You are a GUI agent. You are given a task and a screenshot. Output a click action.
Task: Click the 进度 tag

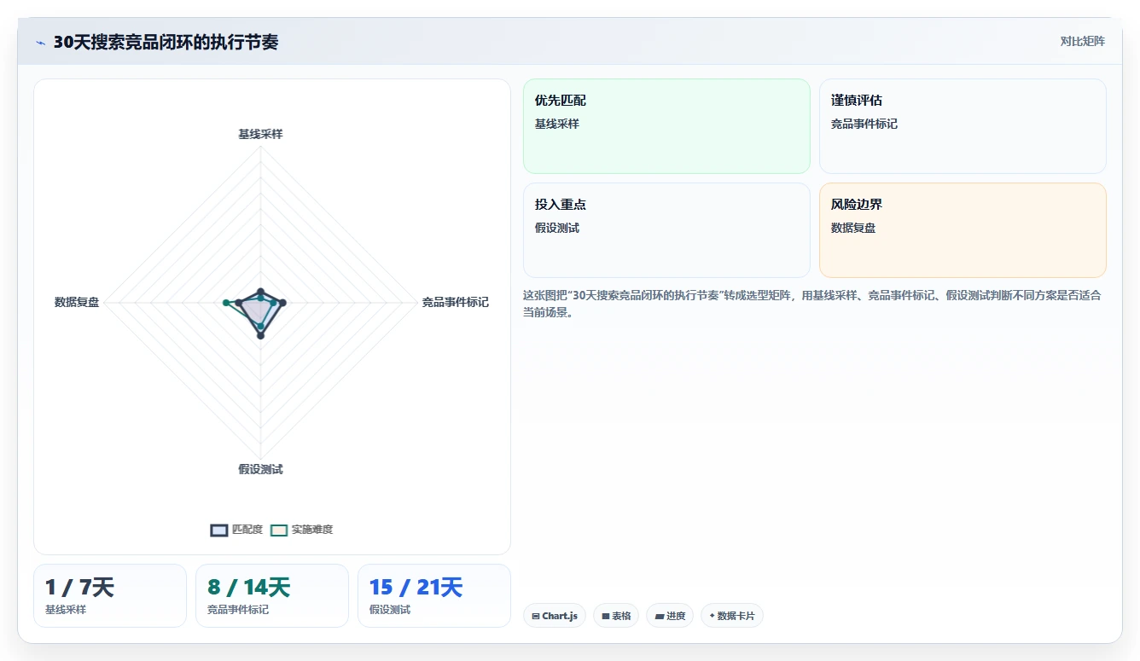point(670,616)
